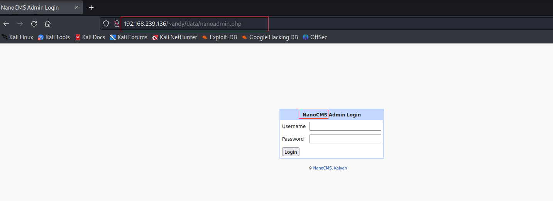The width and height of the screenshot is (553, 201).
Task: Follow the Kalyan footer link
Action: click(340, 168)
